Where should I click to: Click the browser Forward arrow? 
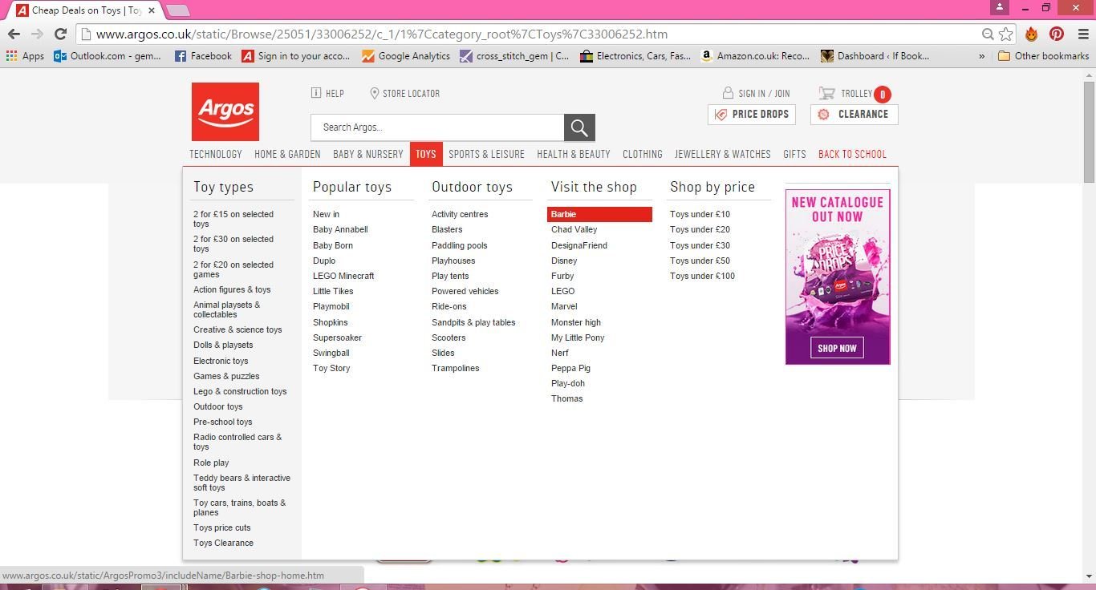[x=37, y=34]
